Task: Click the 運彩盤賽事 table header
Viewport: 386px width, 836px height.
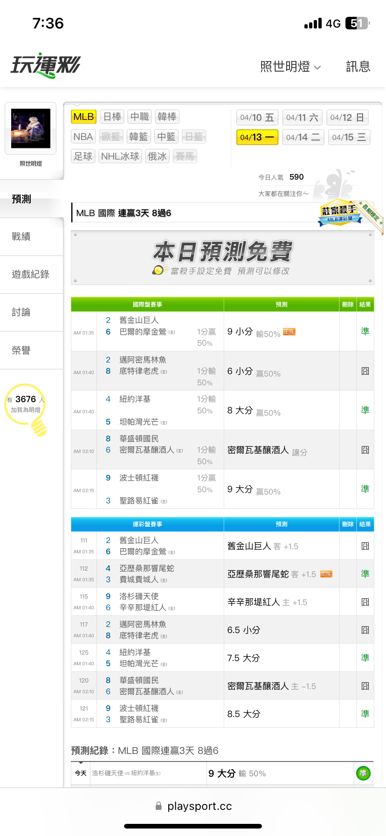Action: 147,524
